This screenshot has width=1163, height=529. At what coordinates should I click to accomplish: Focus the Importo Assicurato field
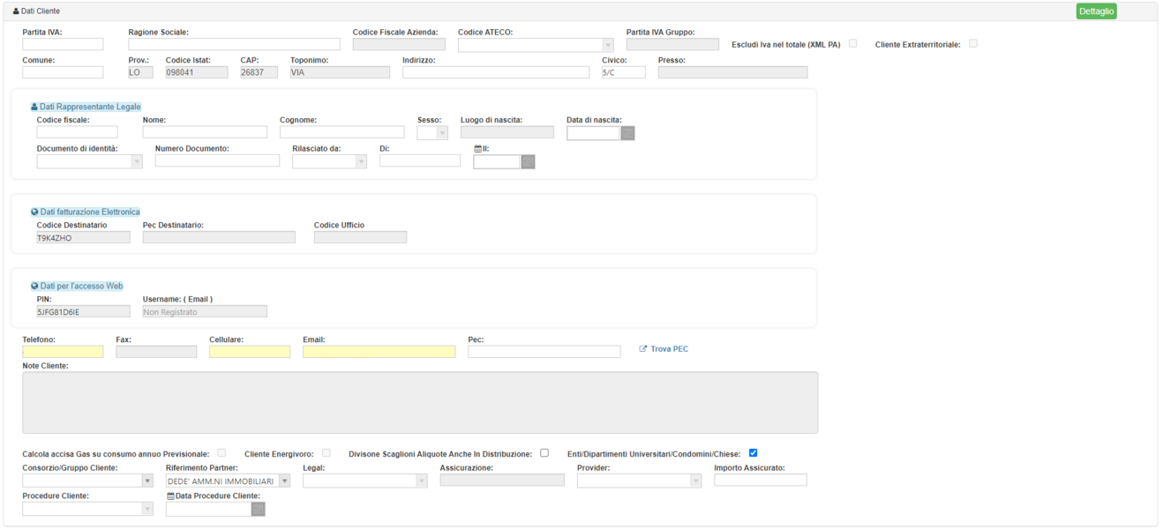pos(761,481)
